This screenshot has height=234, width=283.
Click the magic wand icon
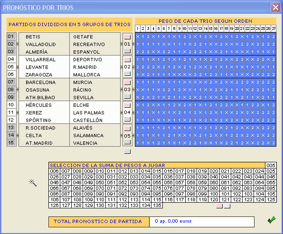pos(33,183)
